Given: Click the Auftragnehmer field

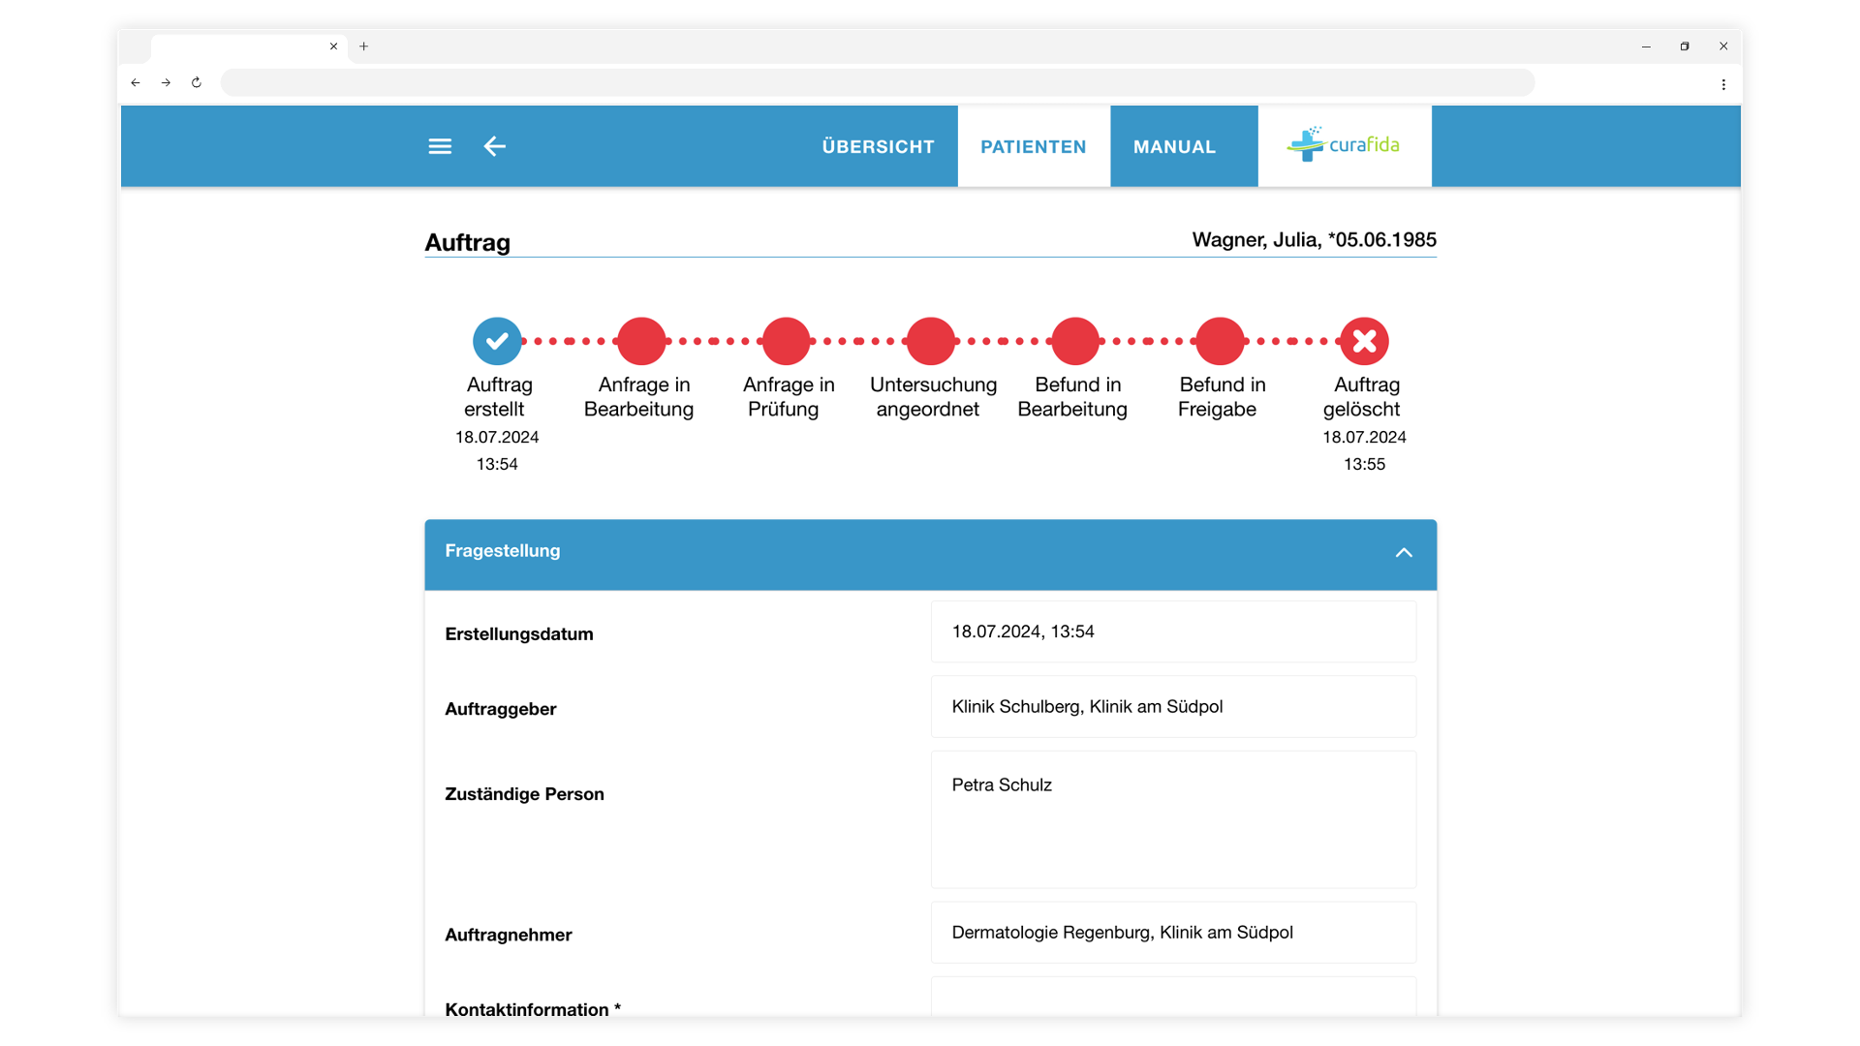Looking at the screenshot, I should click(1173, 933).
